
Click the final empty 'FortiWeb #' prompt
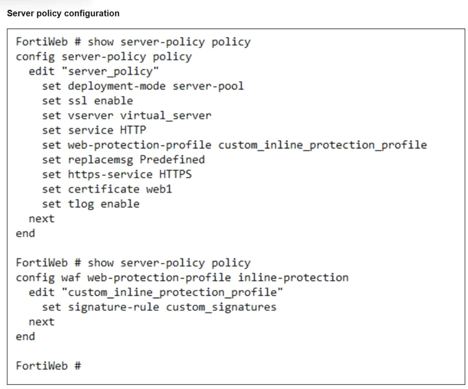point(48,366)
